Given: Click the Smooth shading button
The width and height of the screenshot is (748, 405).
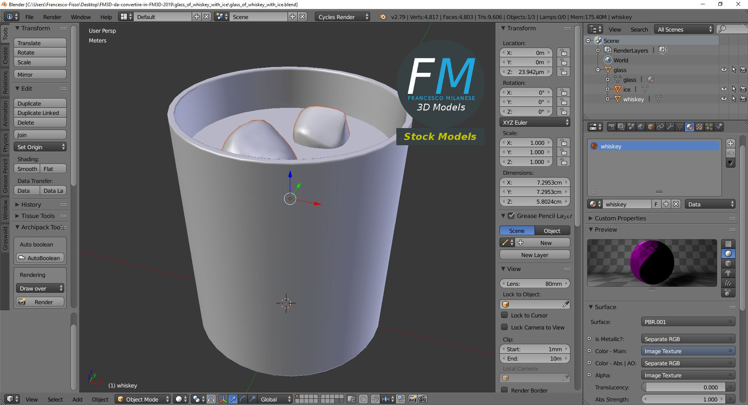Looking at the screenshot, I should tap(27, 169).
